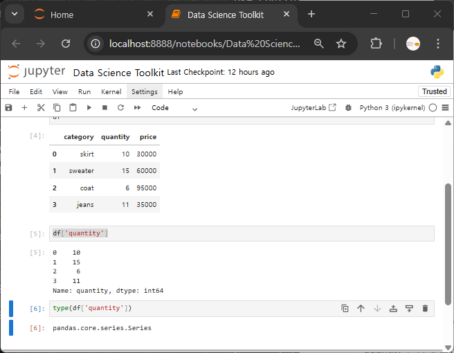The image size is (454, 353).
Task: Collapse cell 6 output via the blue bar
Action: pyautogui.click(x=11, y=328)
